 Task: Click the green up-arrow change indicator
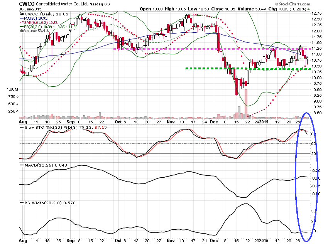click(309, 9)
